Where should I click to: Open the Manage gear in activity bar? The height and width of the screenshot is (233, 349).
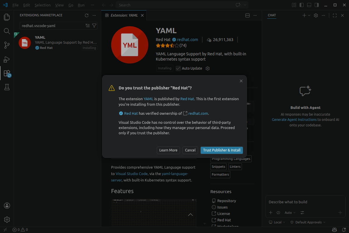[7, 220]
